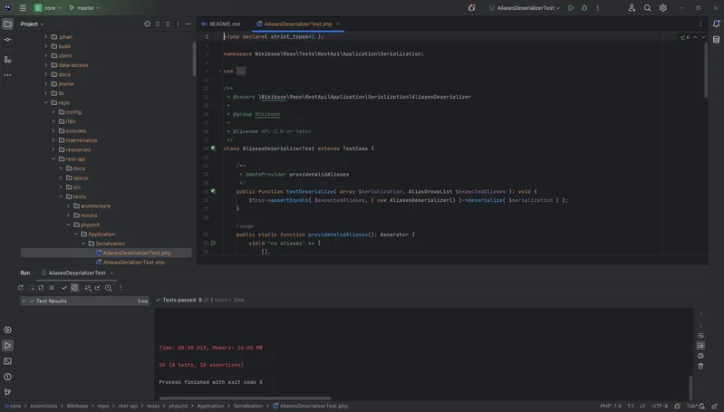Viewport: 724px width, 412px height.
Task: Select opened file in Project tree
Action: [x=148, y=24]
